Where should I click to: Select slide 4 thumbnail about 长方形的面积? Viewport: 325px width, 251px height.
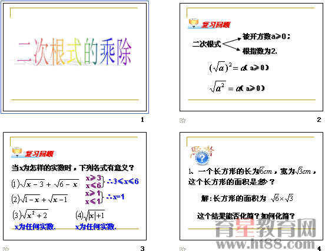pos(251,186)
